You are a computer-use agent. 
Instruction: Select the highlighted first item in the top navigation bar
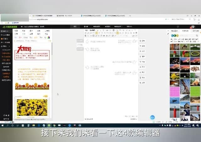pos(75,27)
